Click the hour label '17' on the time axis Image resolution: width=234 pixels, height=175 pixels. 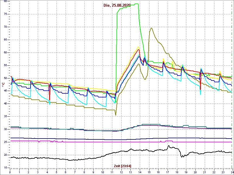(x=167, y=171)
